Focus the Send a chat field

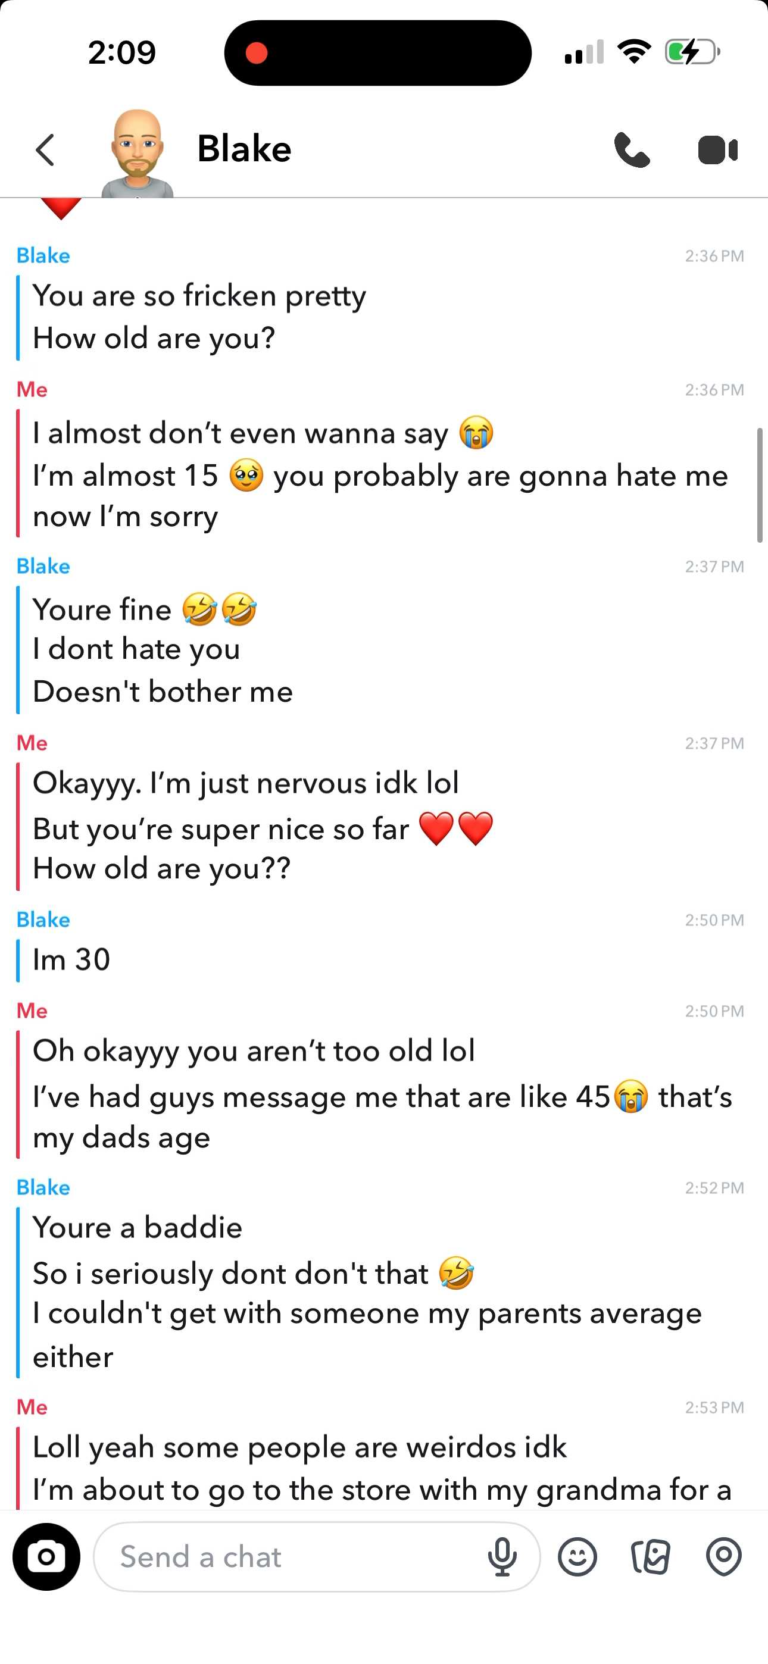pyautogui.click(x=317, y=1557)
